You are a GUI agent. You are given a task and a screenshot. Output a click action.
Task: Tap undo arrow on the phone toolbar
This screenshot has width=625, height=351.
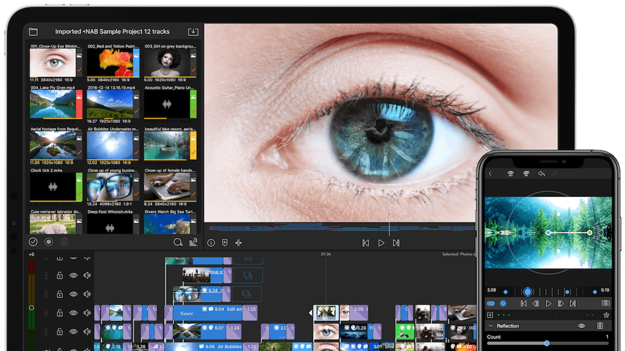point(541,173)
